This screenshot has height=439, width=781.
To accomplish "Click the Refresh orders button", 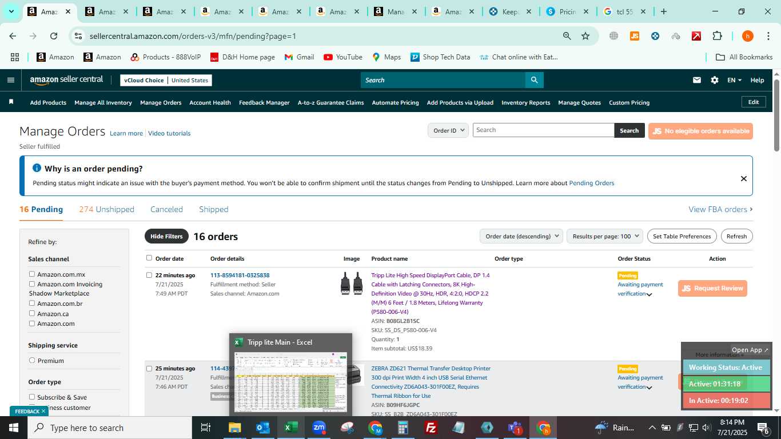I will [x=736, y=236].
